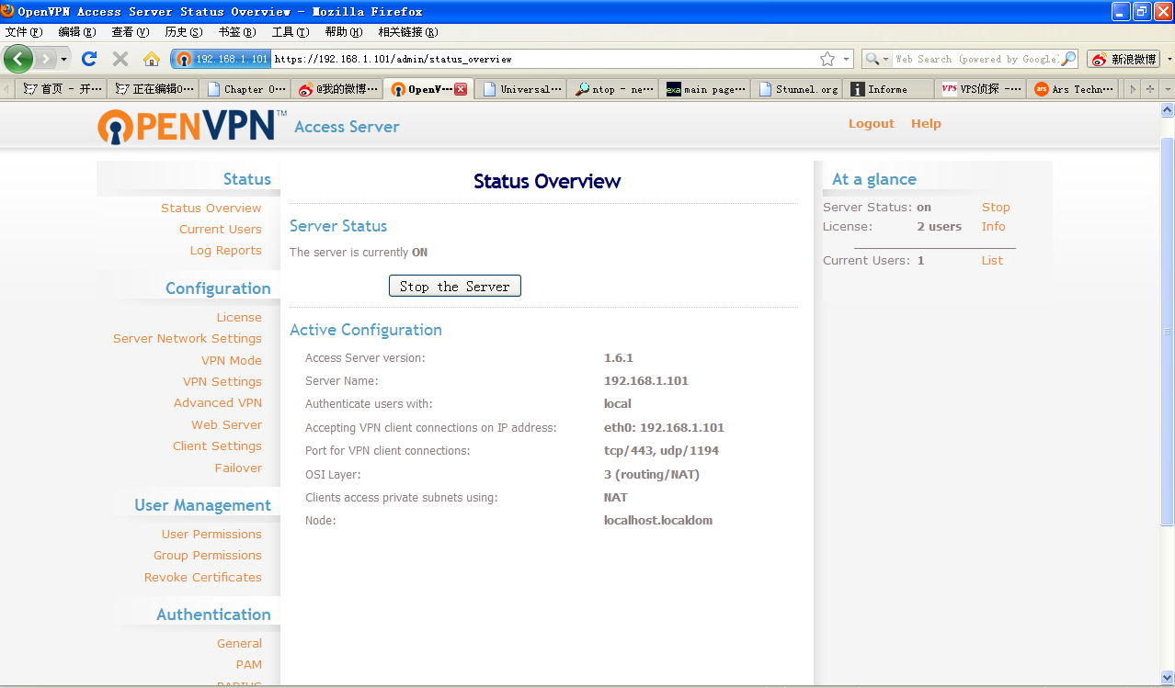Open the Current Users sidebar link

pos(220,229)
